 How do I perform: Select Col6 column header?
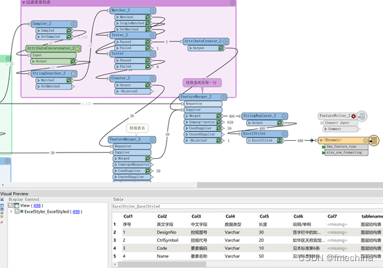click(298, 216)
